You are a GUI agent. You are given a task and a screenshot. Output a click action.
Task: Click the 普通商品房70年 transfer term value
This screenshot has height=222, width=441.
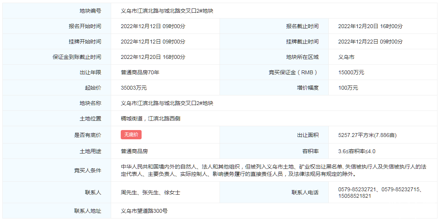click(x=140, y=72)
